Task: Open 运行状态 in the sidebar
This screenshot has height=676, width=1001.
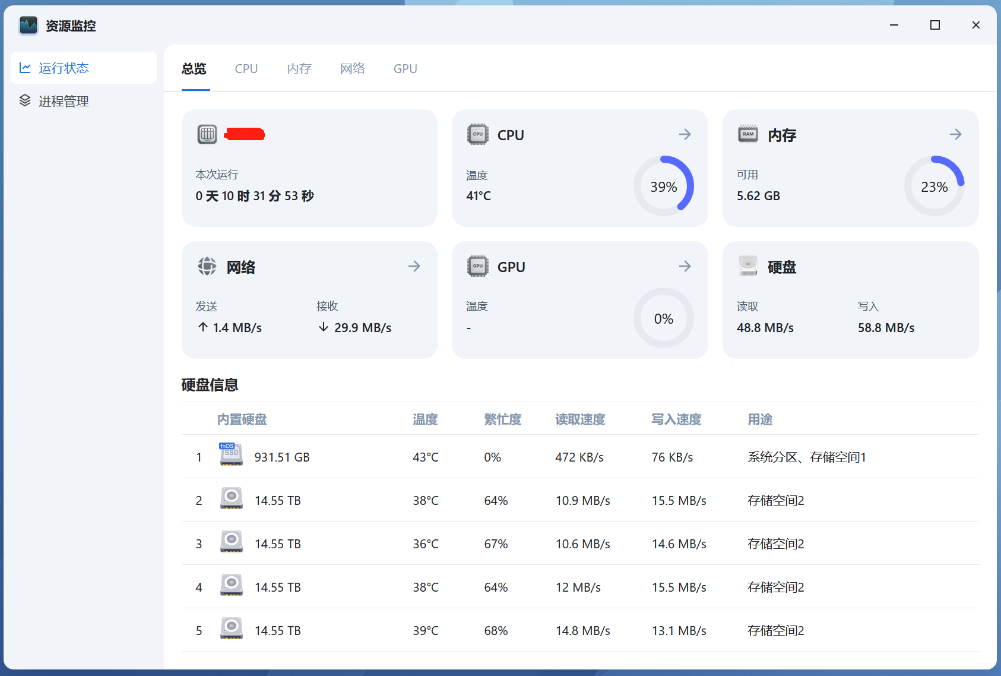Action: pos(84,68)
